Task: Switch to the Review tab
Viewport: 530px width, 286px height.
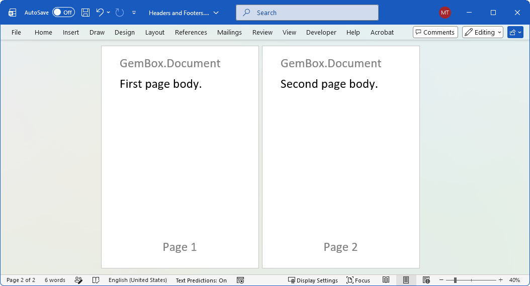Action: pos(262,33)
